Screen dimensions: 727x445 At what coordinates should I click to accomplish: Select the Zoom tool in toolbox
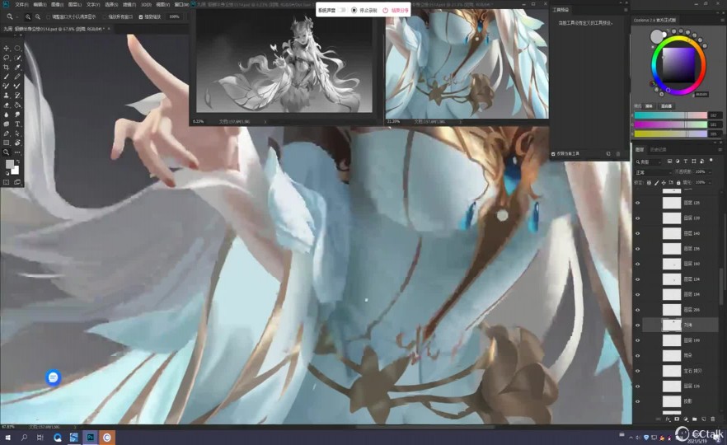7,152
